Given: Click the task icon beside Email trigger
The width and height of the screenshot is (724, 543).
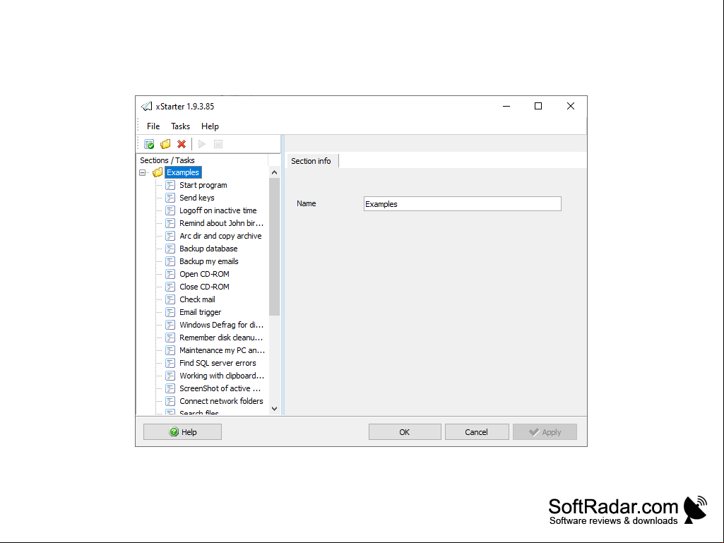Looking at the screenshot, I should 170,312.
